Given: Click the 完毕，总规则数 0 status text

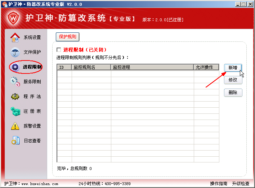Looking at the screenshot, I should point(74,169).
